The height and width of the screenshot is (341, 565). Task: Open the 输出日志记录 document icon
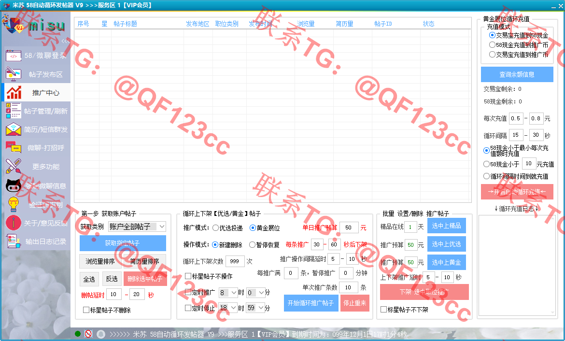tap(14, 241)
